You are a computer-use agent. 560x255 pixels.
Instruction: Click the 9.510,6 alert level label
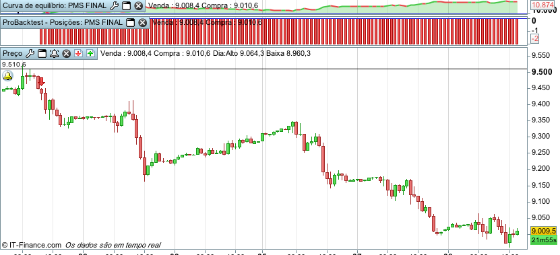(13, 65)
